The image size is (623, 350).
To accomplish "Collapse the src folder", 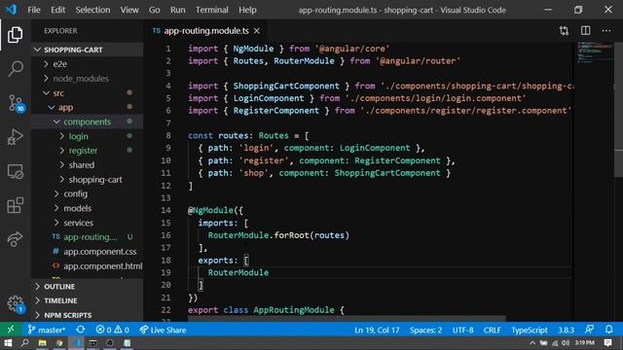I will tap(88, 93).
